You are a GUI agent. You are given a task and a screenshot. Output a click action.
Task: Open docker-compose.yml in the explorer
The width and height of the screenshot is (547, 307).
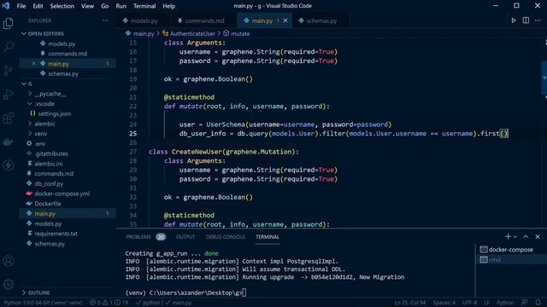pos(62,194)
